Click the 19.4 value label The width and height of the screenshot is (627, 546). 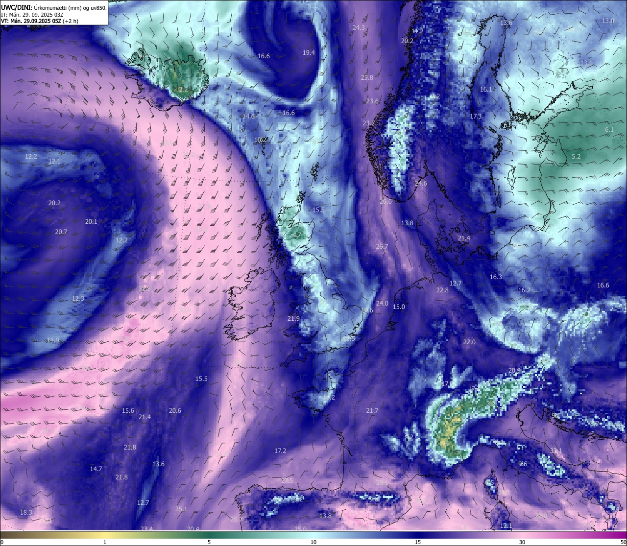[309, 52]
